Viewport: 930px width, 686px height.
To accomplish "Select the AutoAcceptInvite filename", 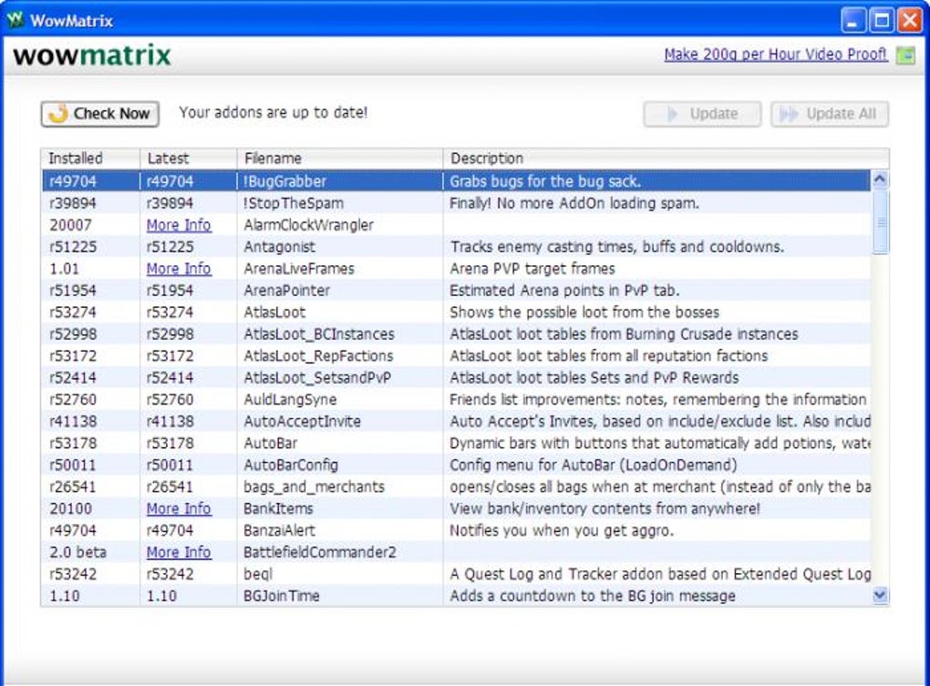I will (x=302, y=421).
